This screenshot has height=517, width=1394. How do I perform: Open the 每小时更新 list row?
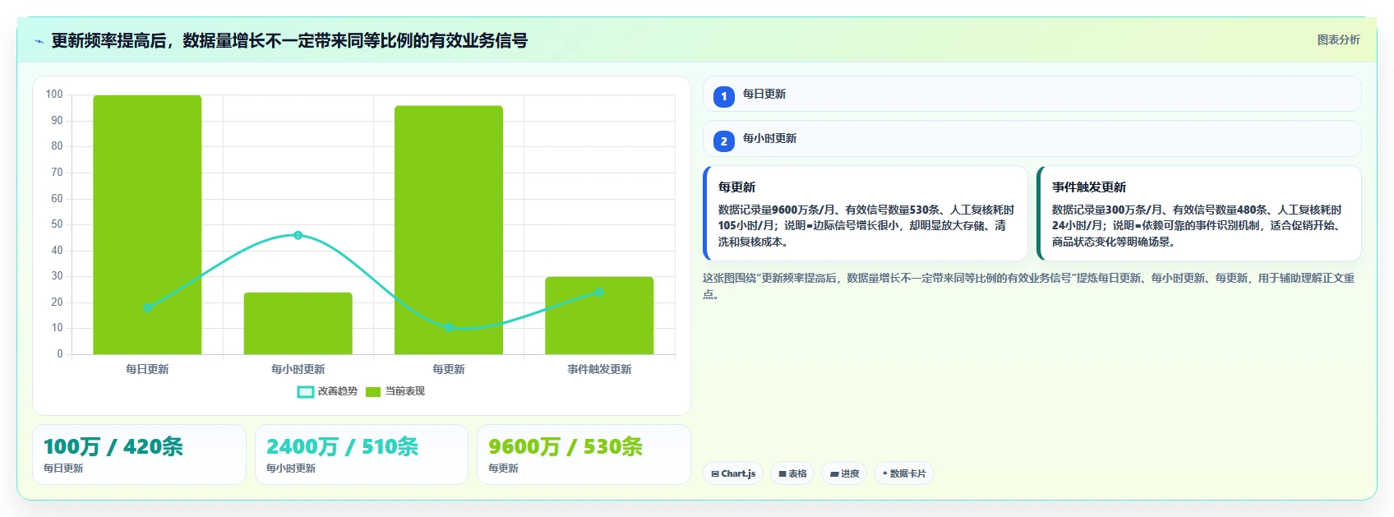(x=1032, y=139)
